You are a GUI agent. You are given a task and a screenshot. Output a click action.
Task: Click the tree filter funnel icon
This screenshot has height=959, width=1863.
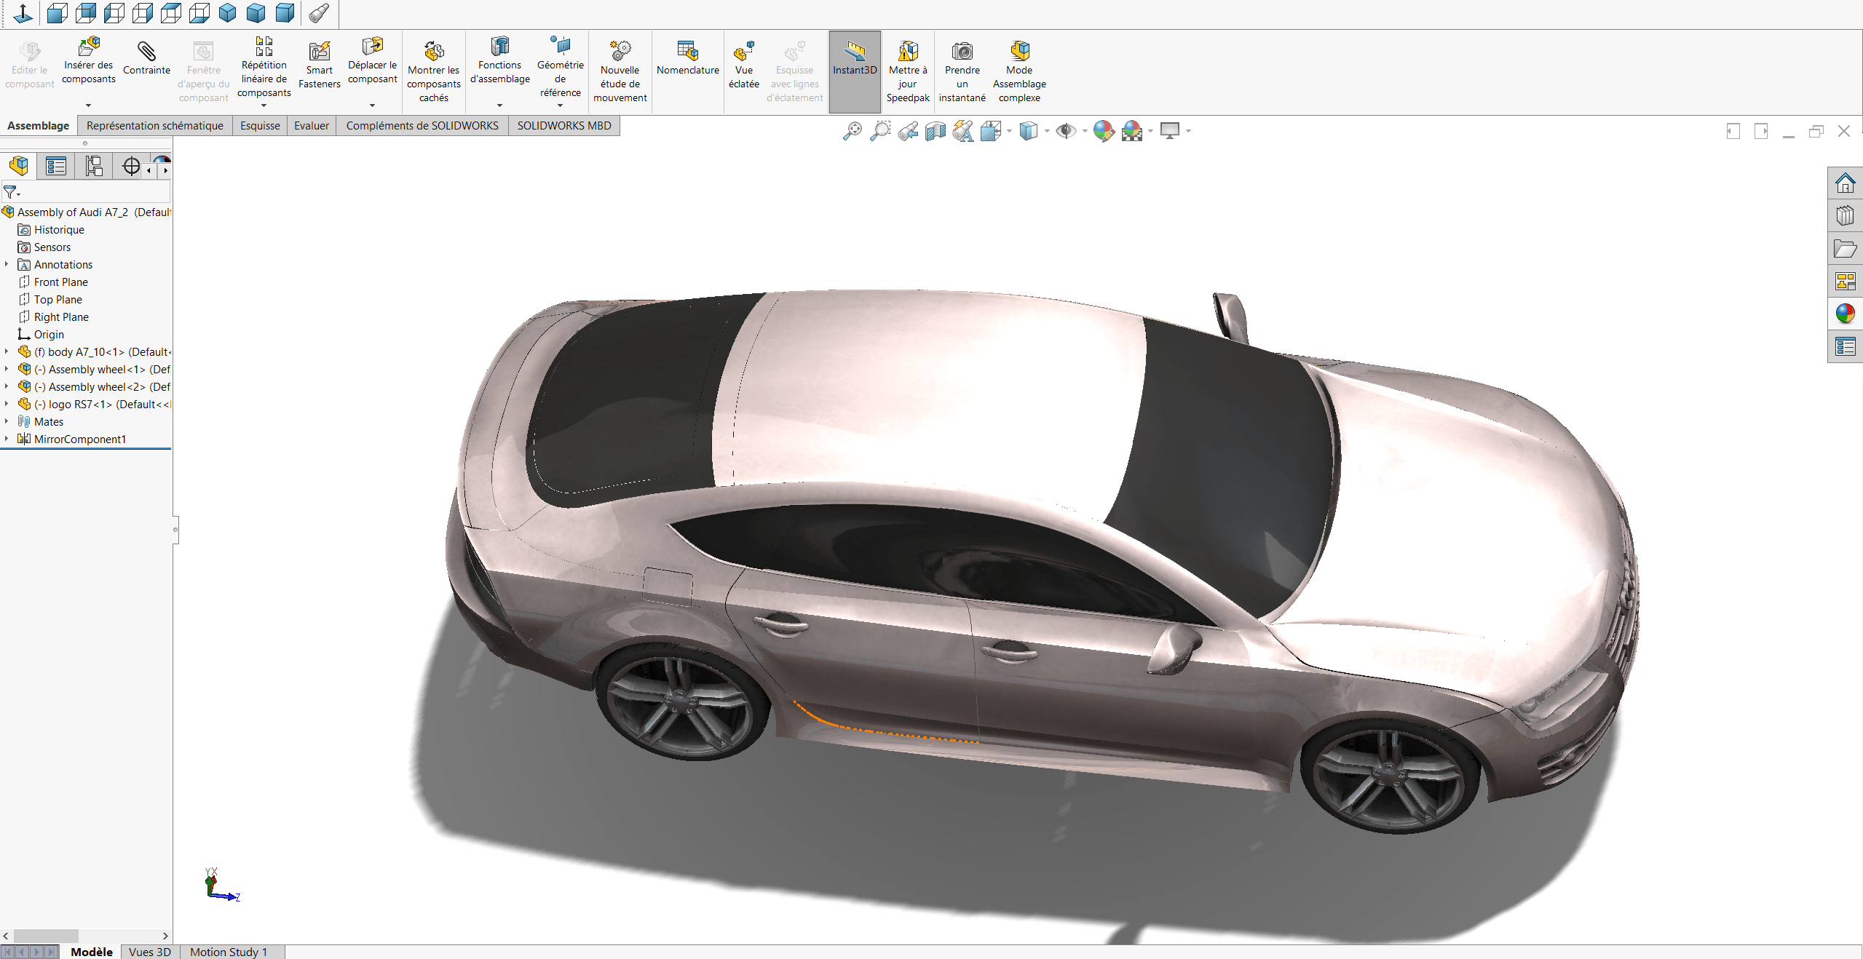pyautogui.click(x=10, y=192)
